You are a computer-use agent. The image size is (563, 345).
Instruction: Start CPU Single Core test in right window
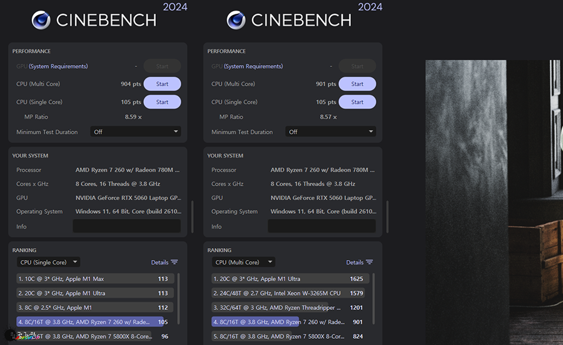click(357, 102)
